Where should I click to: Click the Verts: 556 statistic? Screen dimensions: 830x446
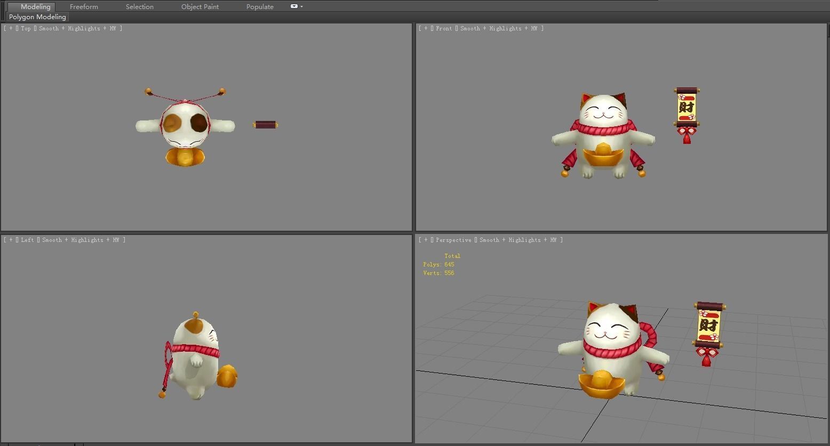[x=438, y=273]
